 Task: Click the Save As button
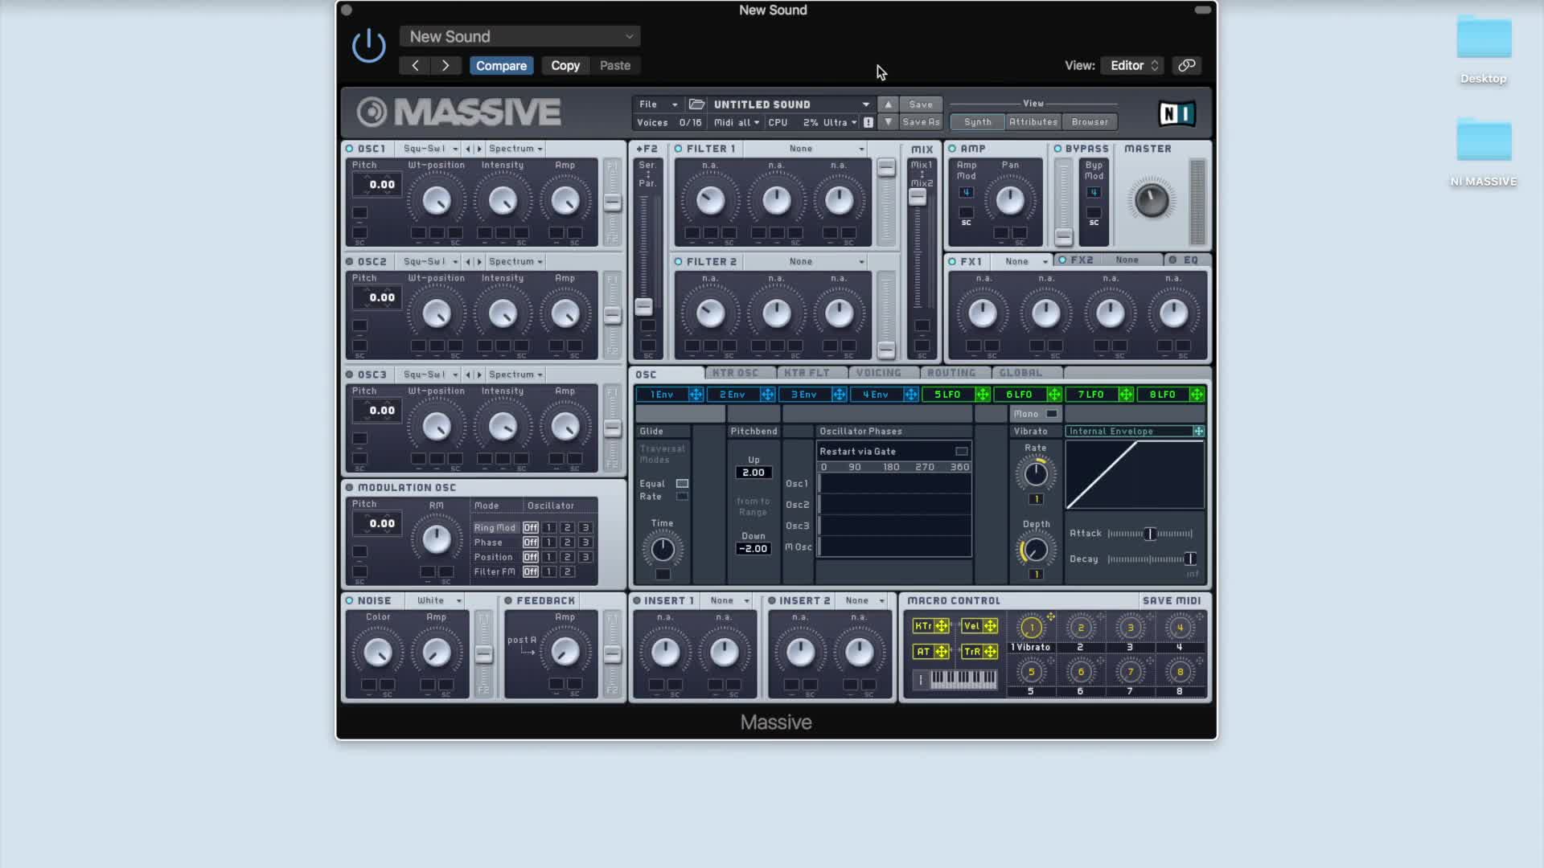click(x=921, y=122)
